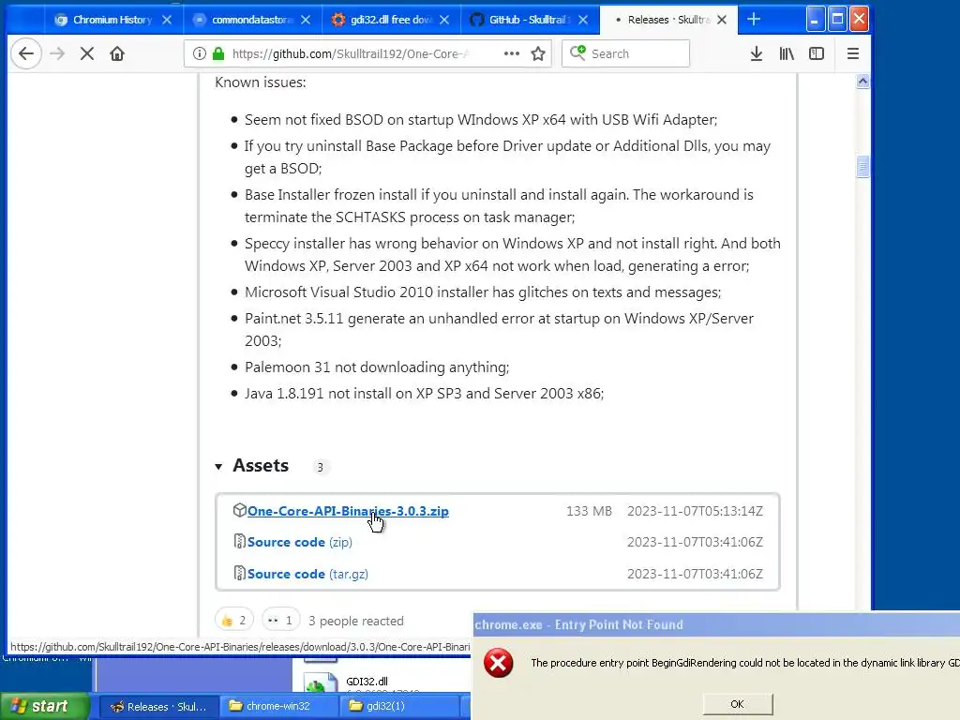The image size is (960, 720).
Task: Open the downloads arrow panel
Action: [757, 53]
